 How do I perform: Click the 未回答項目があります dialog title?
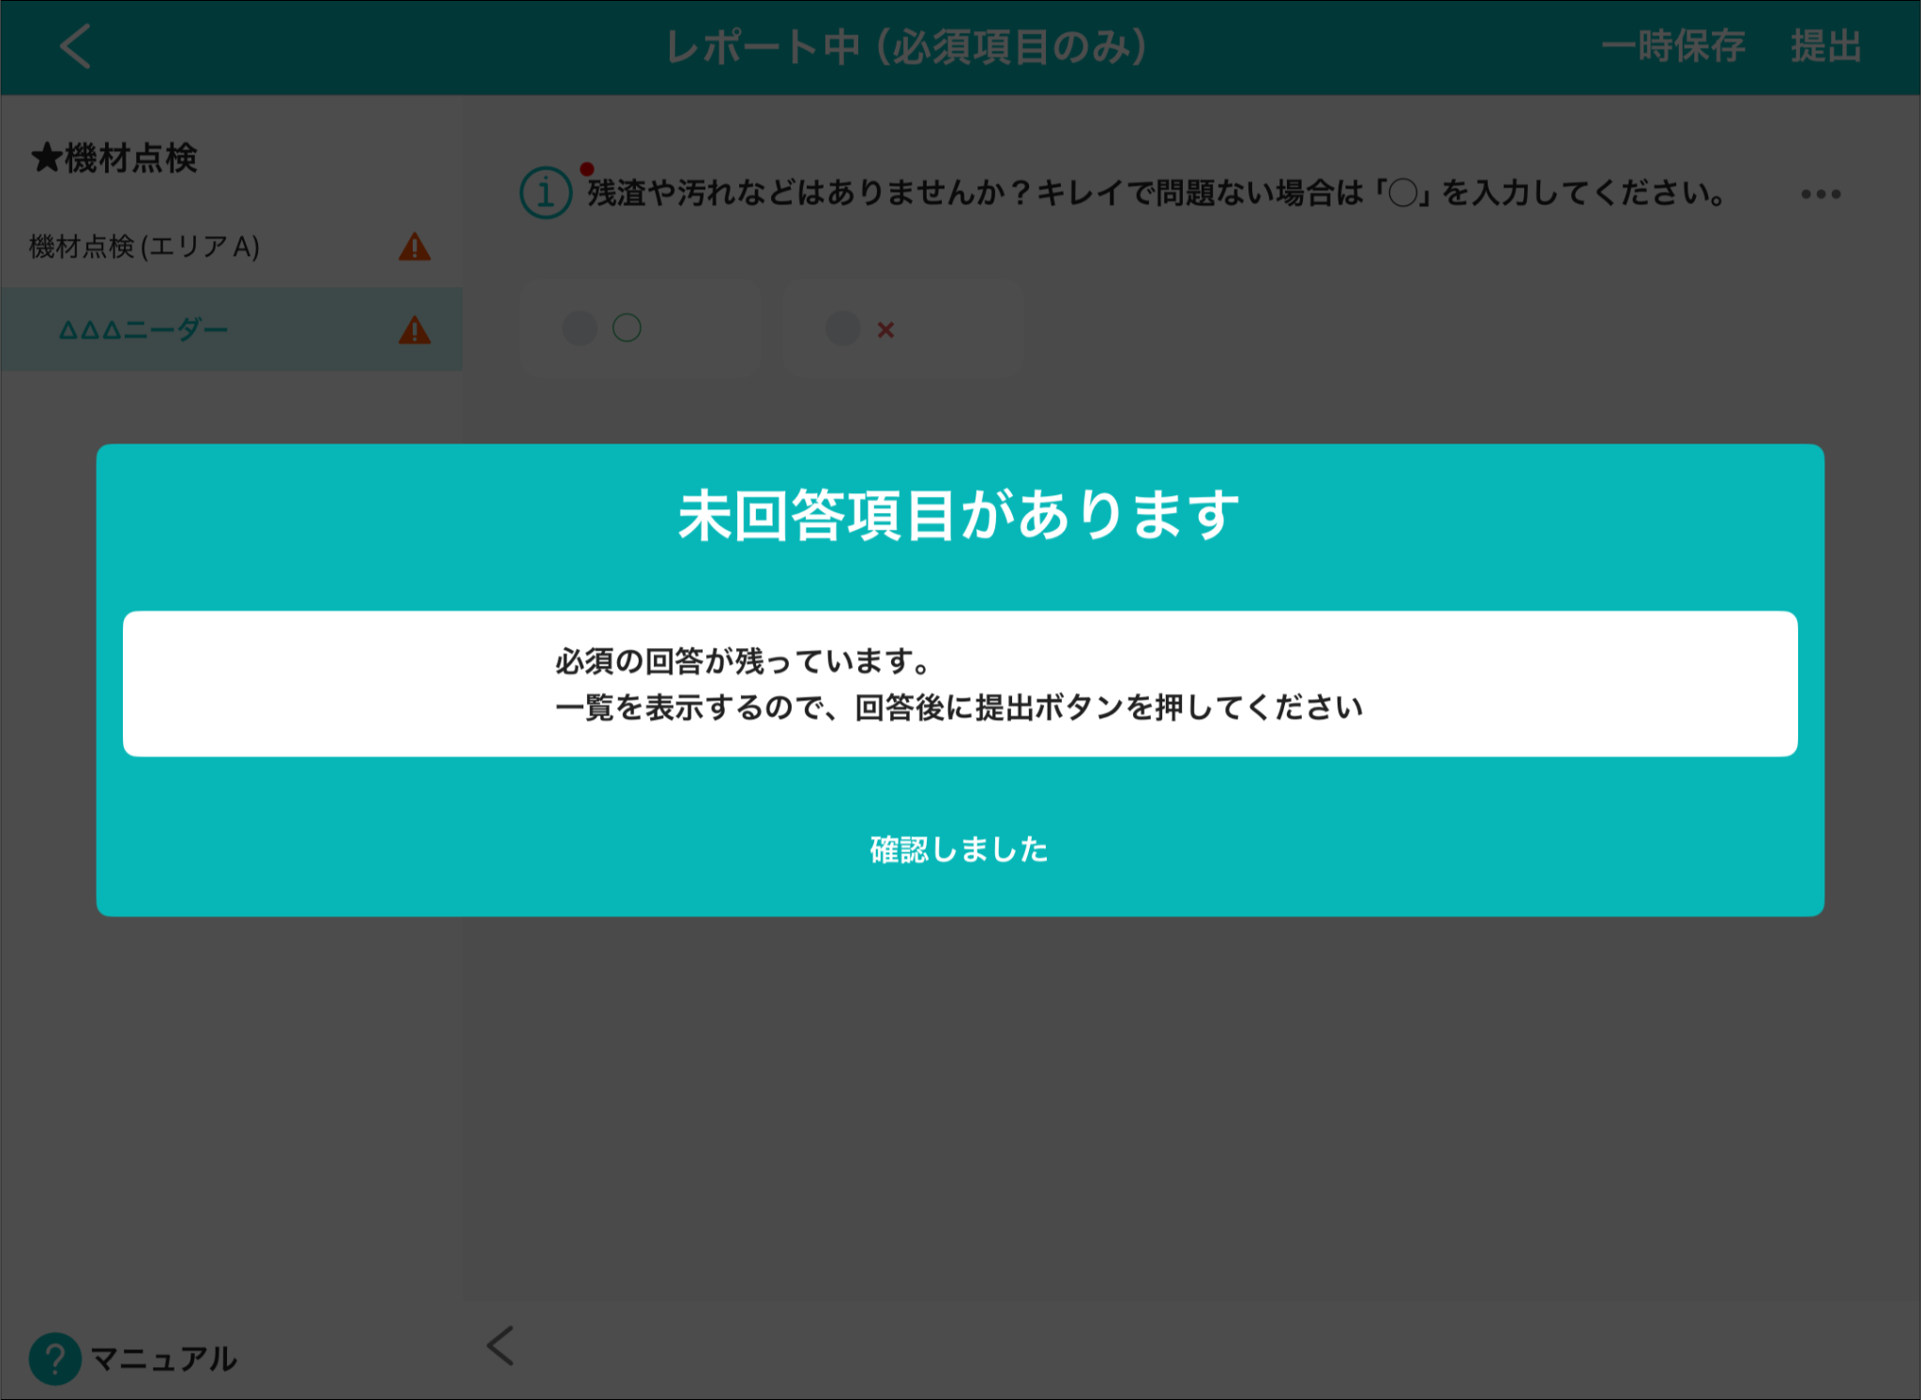point(959,516)
